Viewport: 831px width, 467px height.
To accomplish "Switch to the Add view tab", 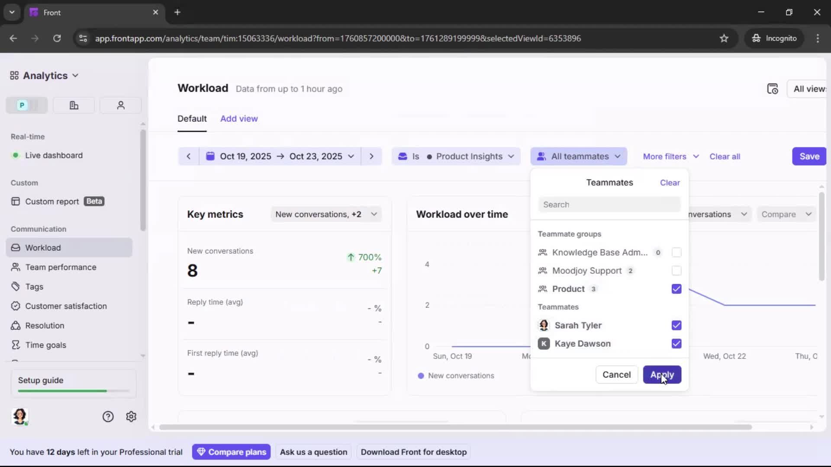I will pos(239,118).
